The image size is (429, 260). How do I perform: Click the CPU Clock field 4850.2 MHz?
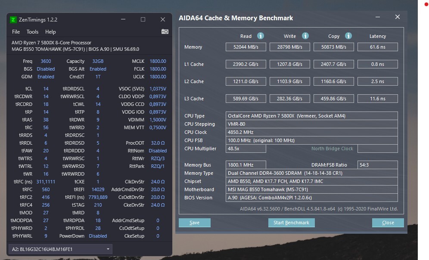[311, 132]
